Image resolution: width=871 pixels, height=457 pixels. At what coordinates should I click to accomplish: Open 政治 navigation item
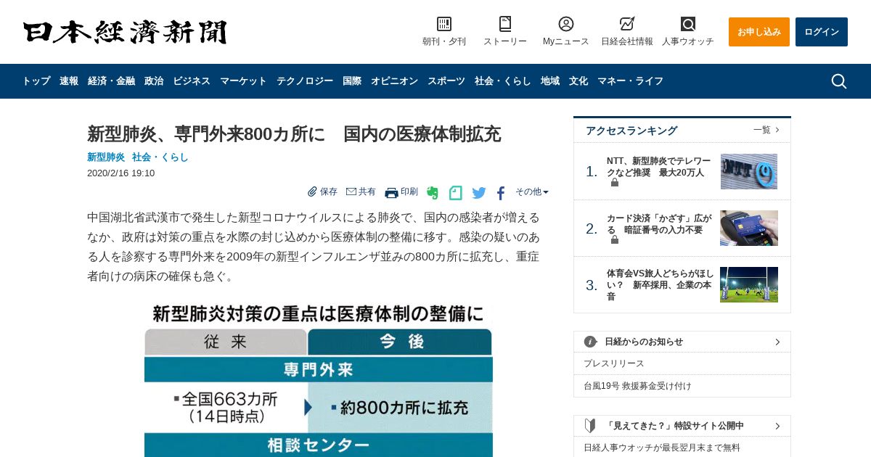tap(154, 81)
